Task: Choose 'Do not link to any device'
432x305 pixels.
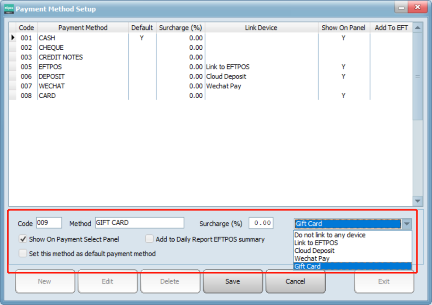Action: coord(329,235)
